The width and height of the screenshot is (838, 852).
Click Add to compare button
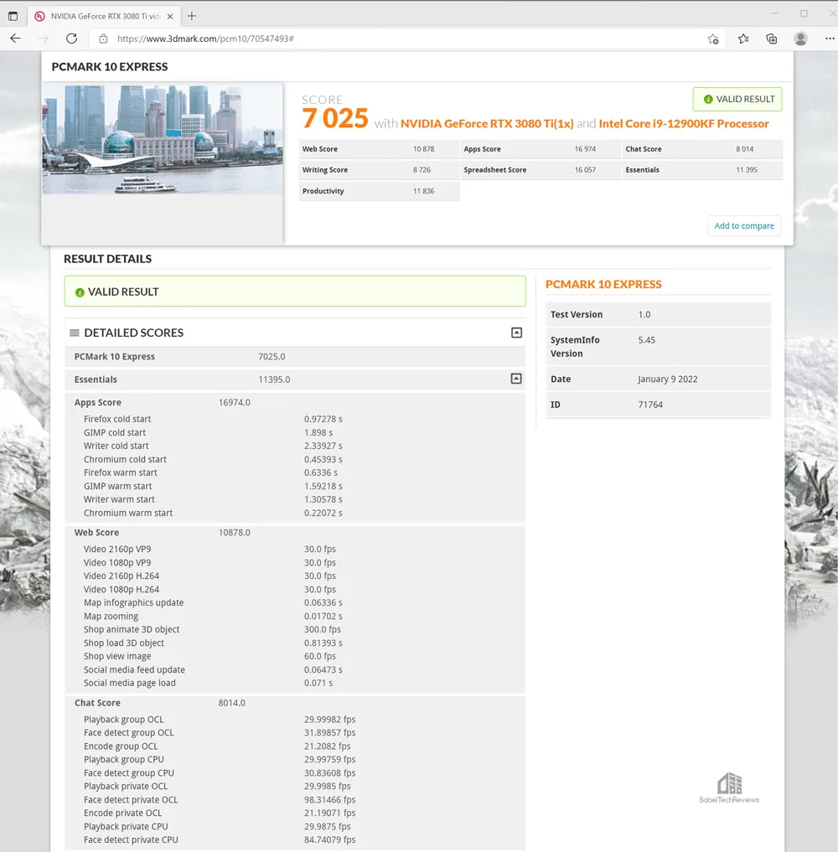[744, 225]
